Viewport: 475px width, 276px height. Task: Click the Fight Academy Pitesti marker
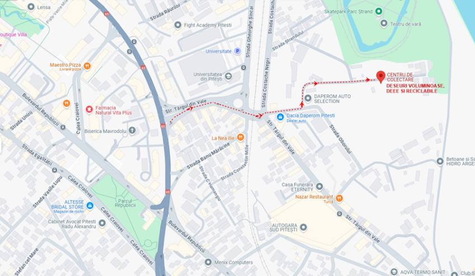178,25
